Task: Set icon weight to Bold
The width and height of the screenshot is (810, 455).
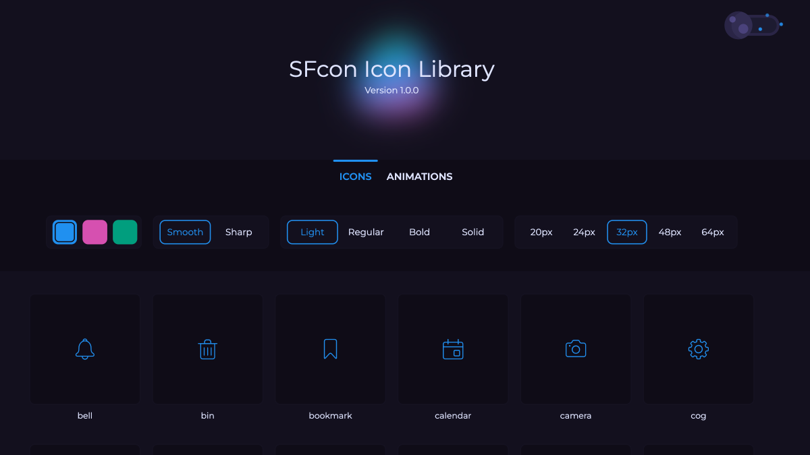Action: coord(419,232)
